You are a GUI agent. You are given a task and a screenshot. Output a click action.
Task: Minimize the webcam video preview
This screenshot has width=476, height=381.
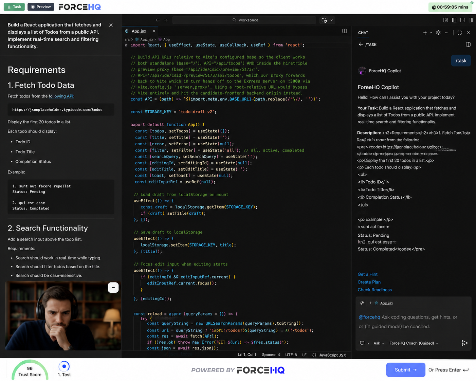tap(113, 288)
